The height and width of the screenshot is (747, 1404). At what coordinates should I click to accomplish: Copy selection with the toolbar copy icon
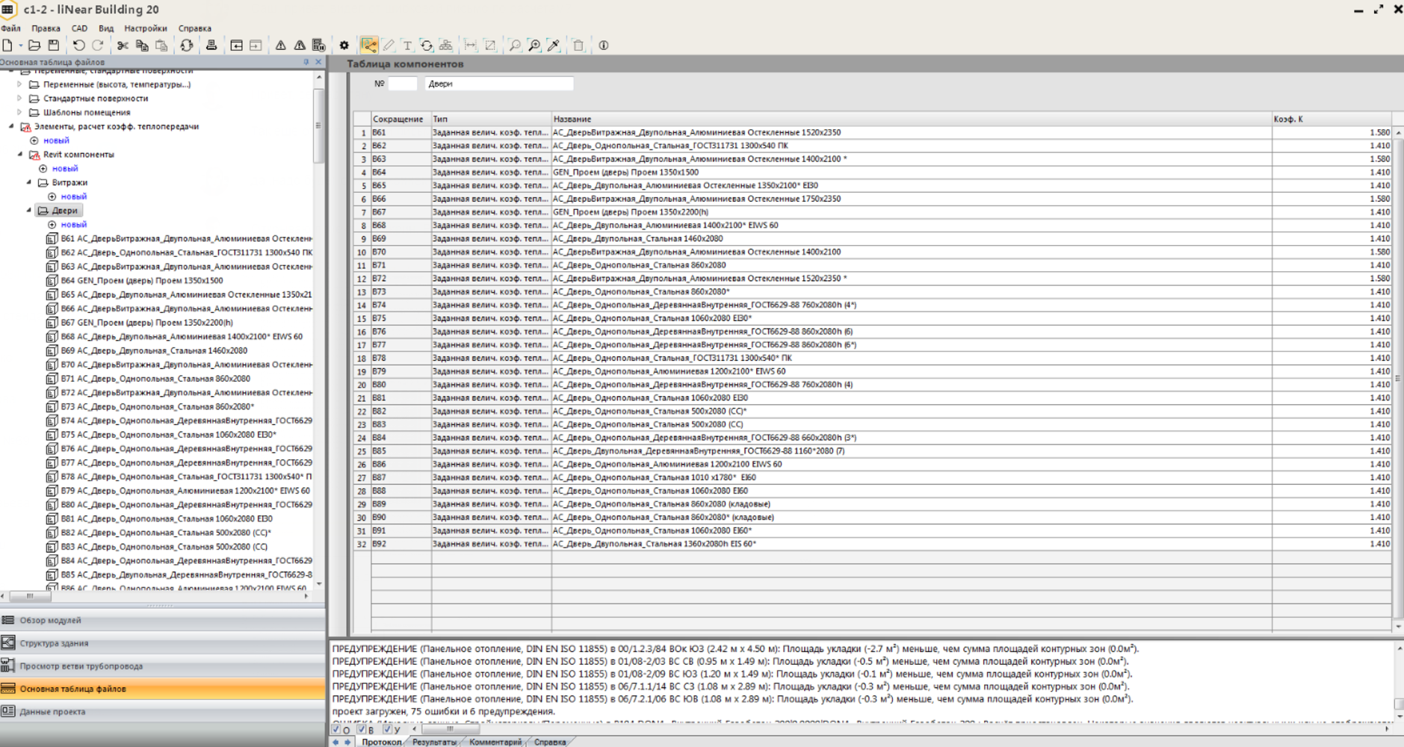[x=142, y=46]
